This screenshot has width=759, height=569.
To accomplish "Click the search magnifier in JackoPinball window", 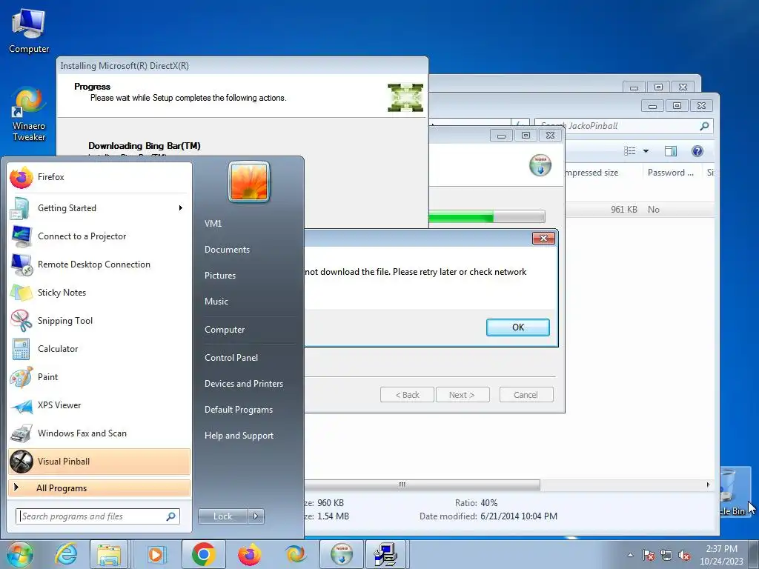I will [704, 126].
